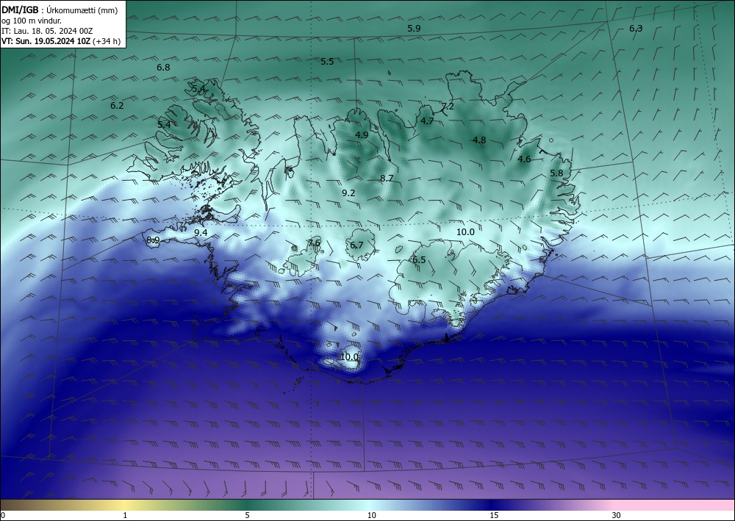This screenshot has height=521, width=735.
Task: Select the 6.5 value on Vatnajökull
Action: [419, 259]
